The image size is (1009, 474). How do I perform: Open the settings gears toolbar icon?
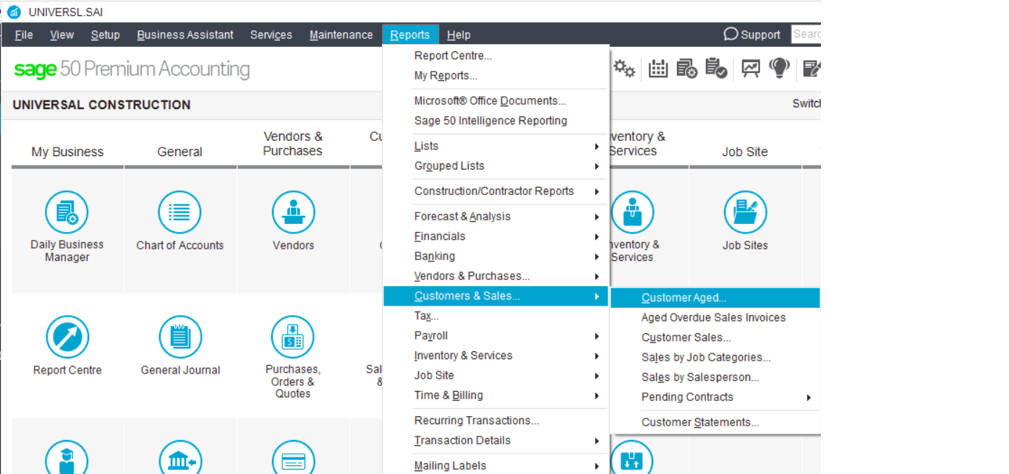tap(624, 69)
